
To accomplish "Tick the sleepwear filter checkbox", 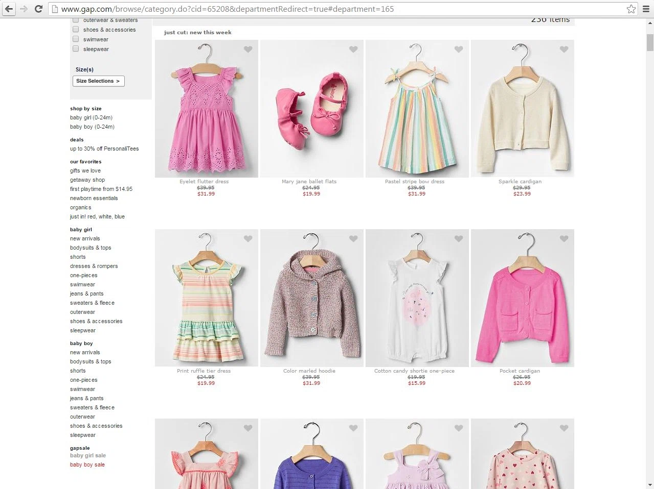I will pos(76,49).
